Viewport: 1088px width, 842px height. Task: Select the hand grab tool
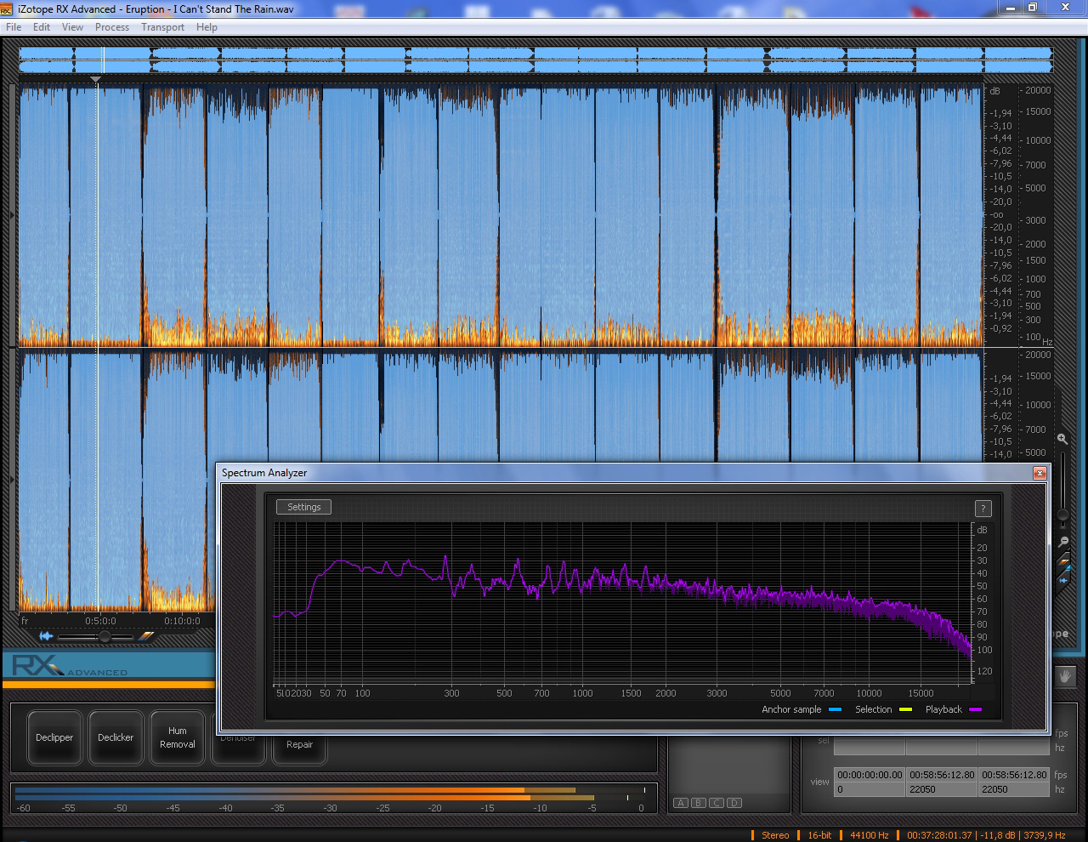tap(1066, 676)
